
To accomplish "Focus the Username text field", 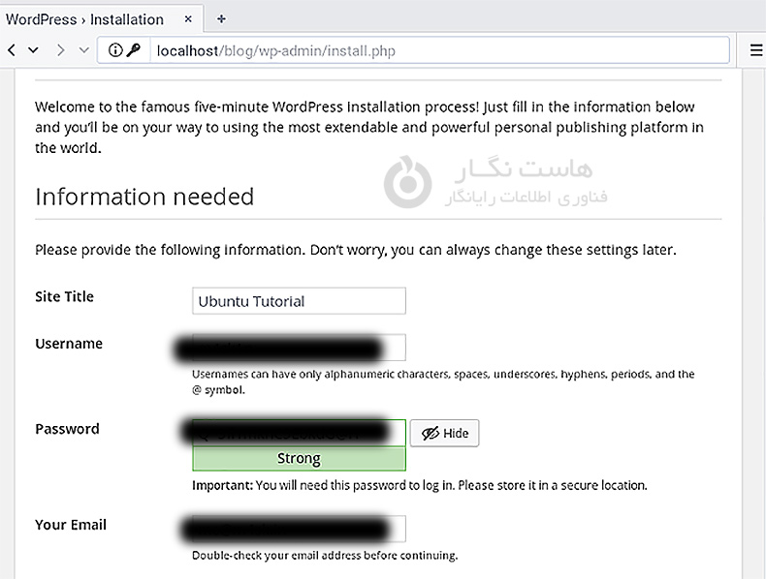I will click(299, 348).
